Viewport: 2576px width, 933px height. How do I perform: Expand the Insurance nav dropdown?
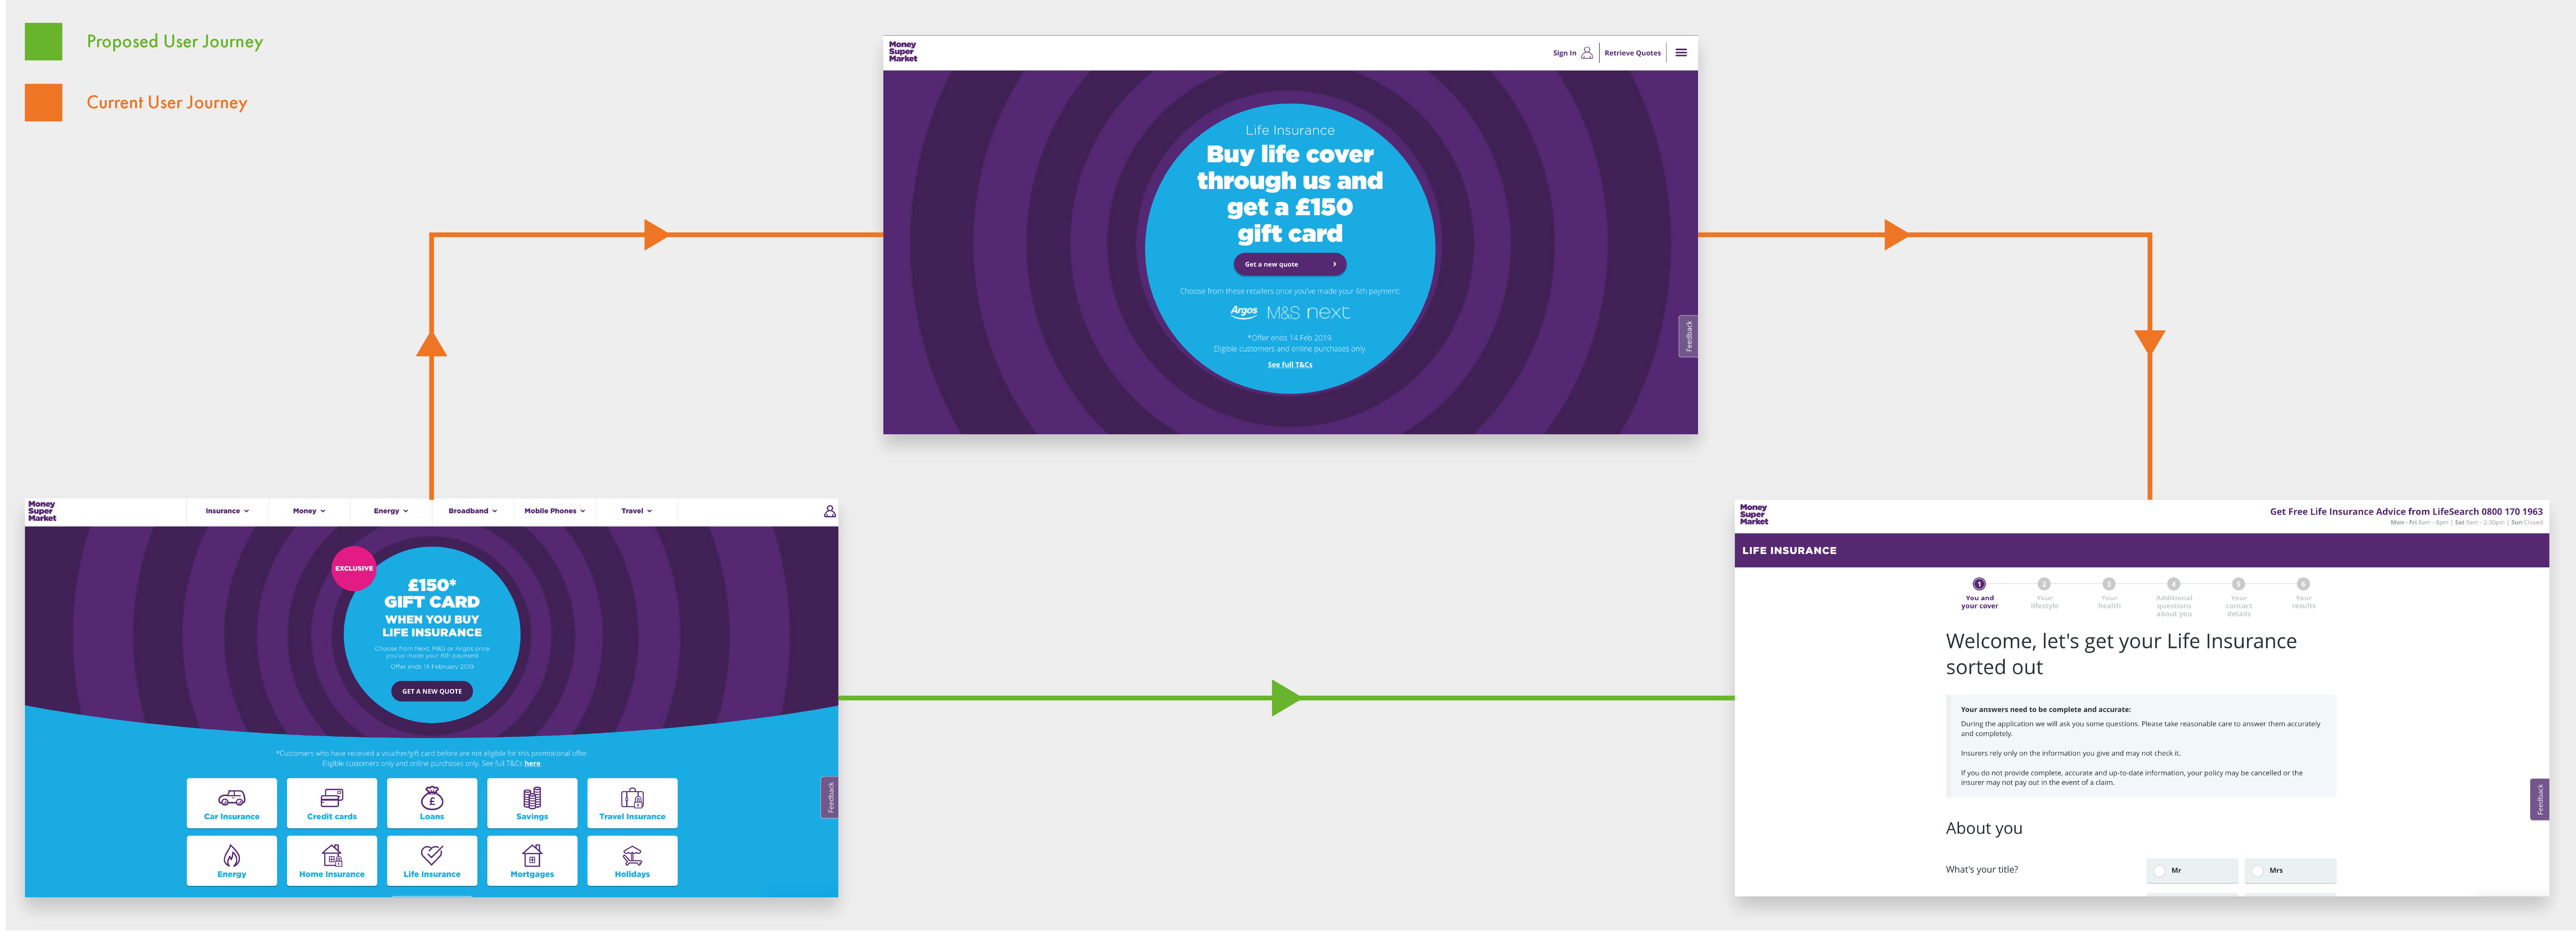point(227,511)
